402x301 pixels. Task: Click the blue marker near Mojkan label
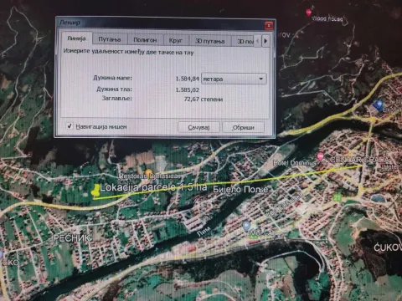(246, 226)
